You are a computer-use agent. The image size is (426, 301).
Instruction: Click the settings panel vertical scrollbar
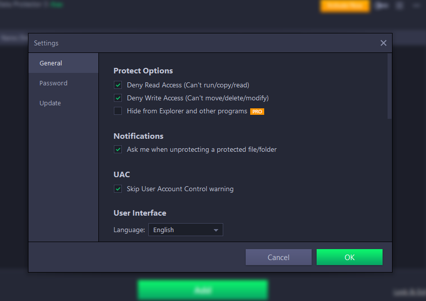[390, 86]
